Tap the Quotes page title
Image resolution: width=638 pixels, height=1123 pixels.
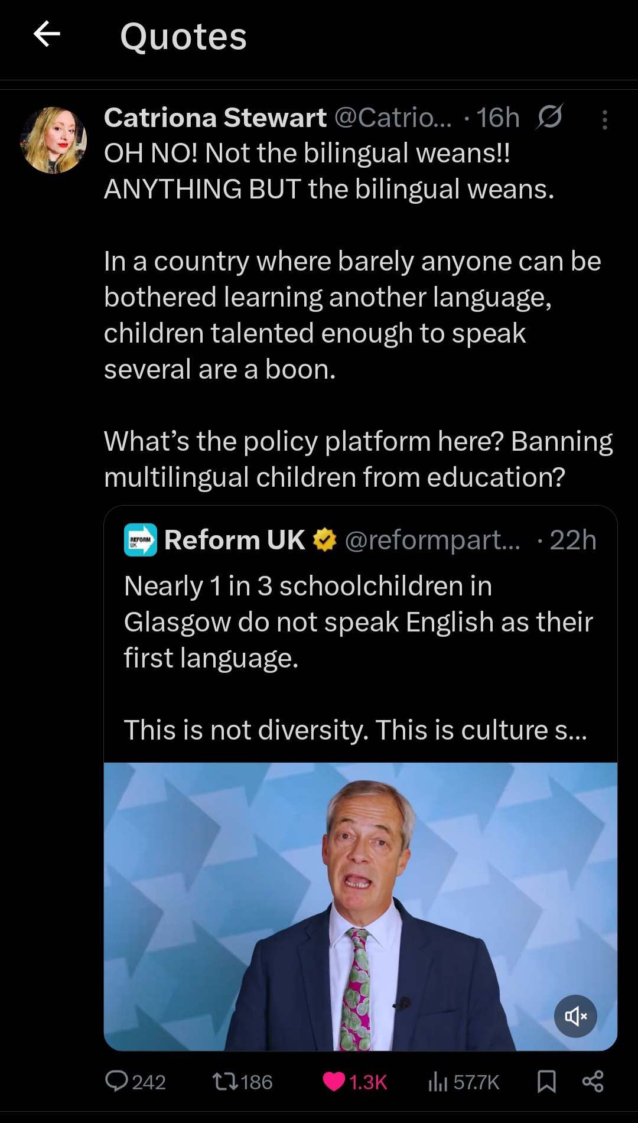click(x=184, y=37)
